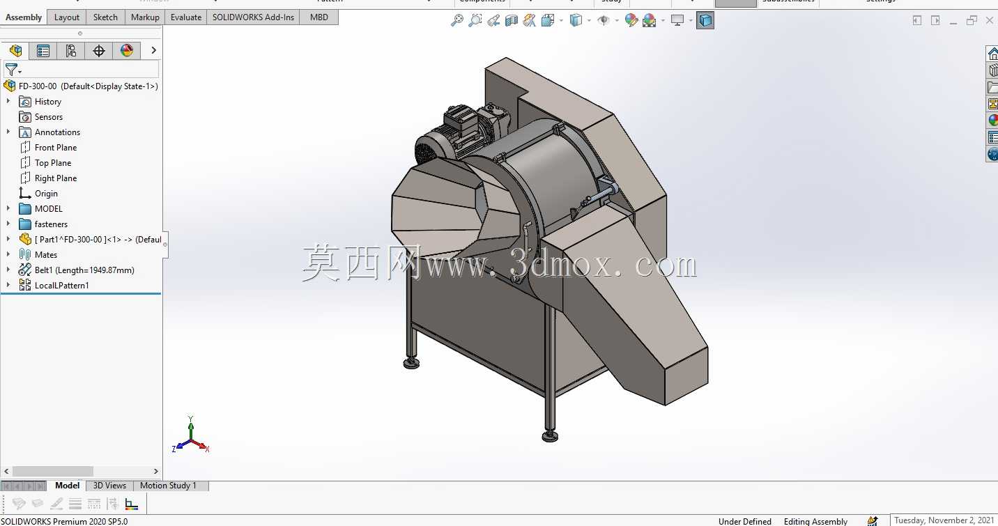Image resolution: width=998 pixels, height=526 pixels.
Task: Open the 3D Views bottom tab
Action: pos(110,486)
